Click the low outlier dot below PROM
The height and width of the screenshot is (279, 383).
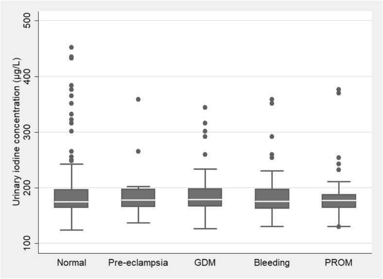(339, 227)
